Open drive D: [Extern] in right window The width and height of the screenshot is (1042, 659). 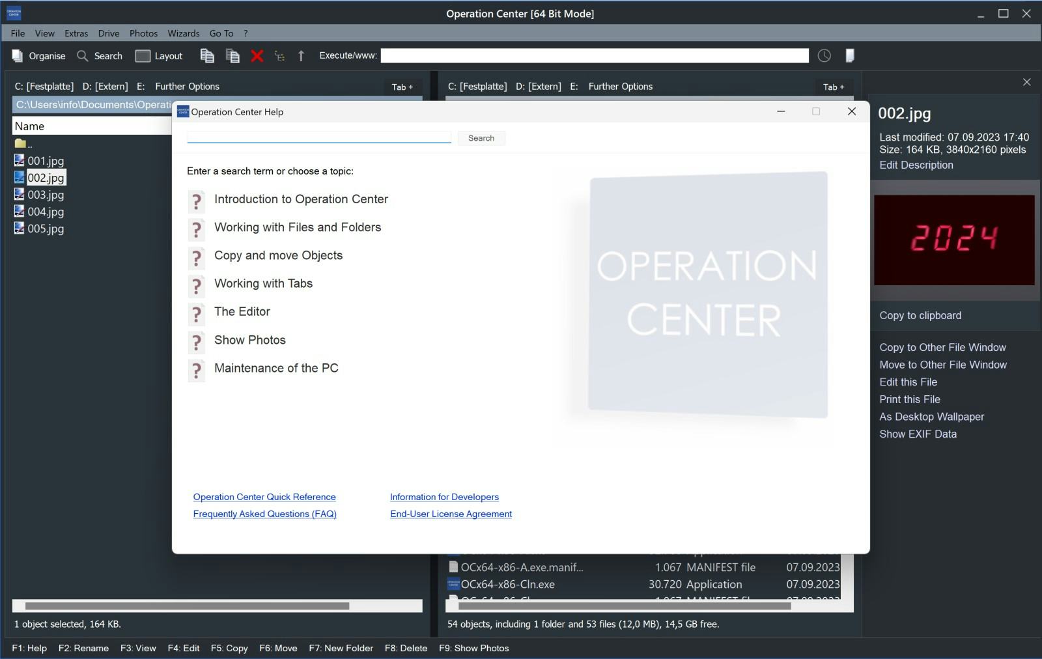(x=540, y=86)
